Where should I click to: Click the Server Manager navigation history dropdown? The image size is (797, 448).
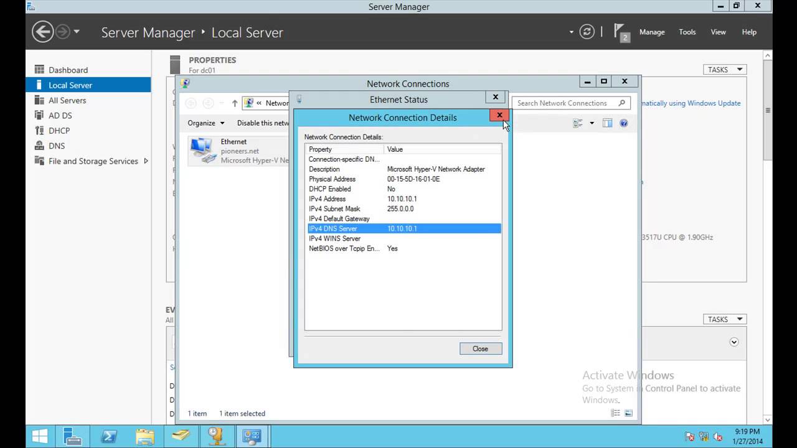[77, 32]
